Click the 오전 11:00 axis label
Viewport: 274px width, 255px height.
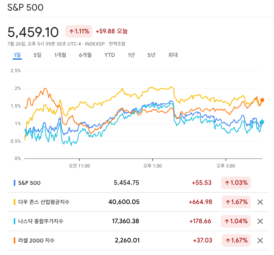coord(79,166)
